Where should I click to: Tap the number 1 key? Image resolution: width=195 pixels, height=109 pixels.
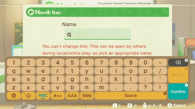[14, 62]
